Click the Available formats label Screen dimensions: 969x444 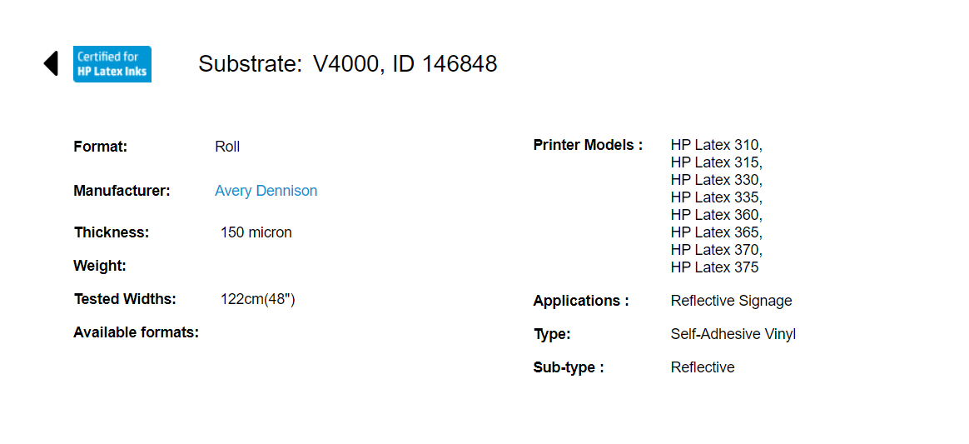tap(136, 332)
